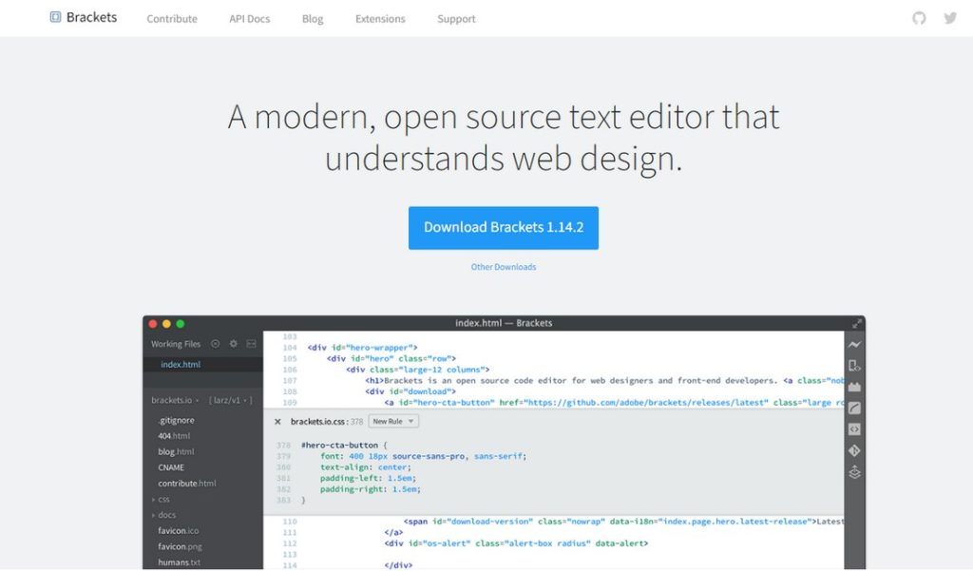This screenshot has width=973, height=571.
Task: Click the device preview icon in the sidebar
Action: click(x=853, y=366)
